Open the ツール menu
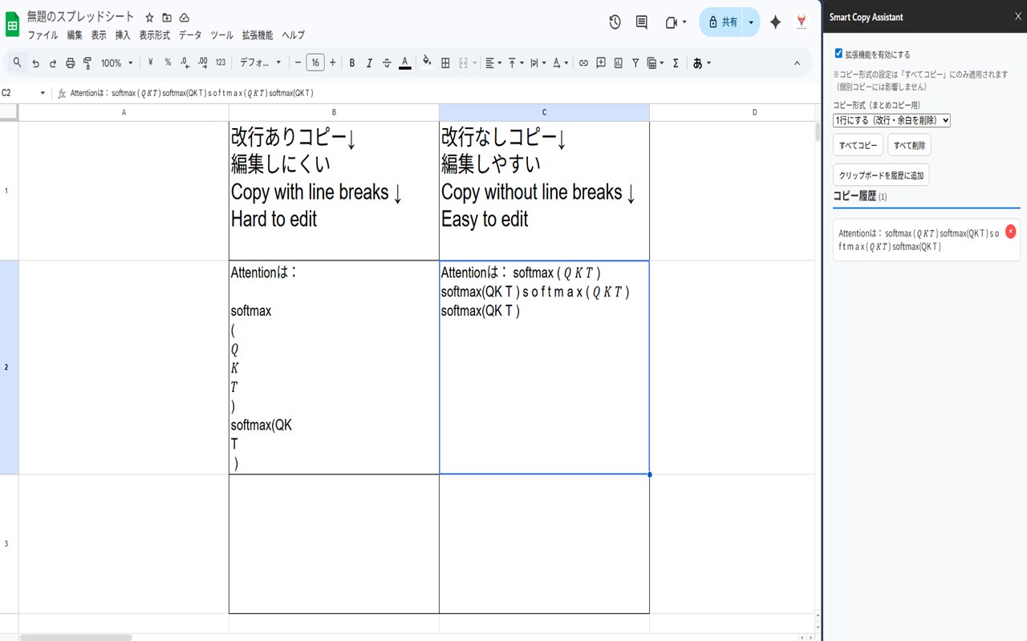The width and height of the screenshot is (1027, 641). (x=221, y=35)
